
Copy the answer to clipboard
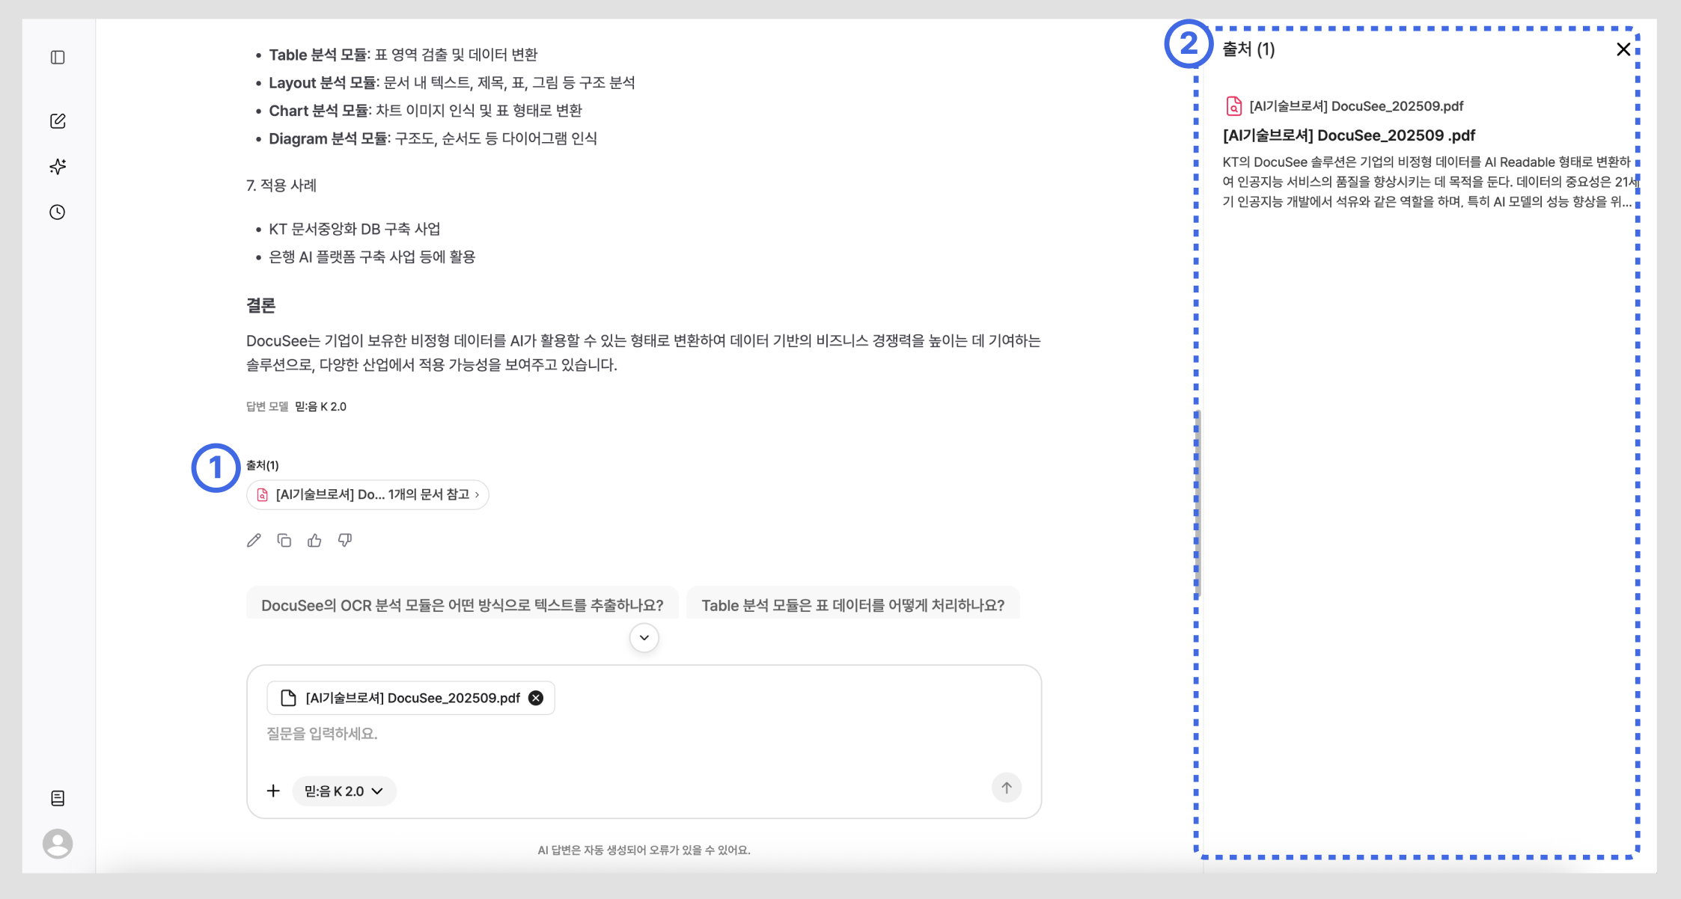click(x=284, y=540)
